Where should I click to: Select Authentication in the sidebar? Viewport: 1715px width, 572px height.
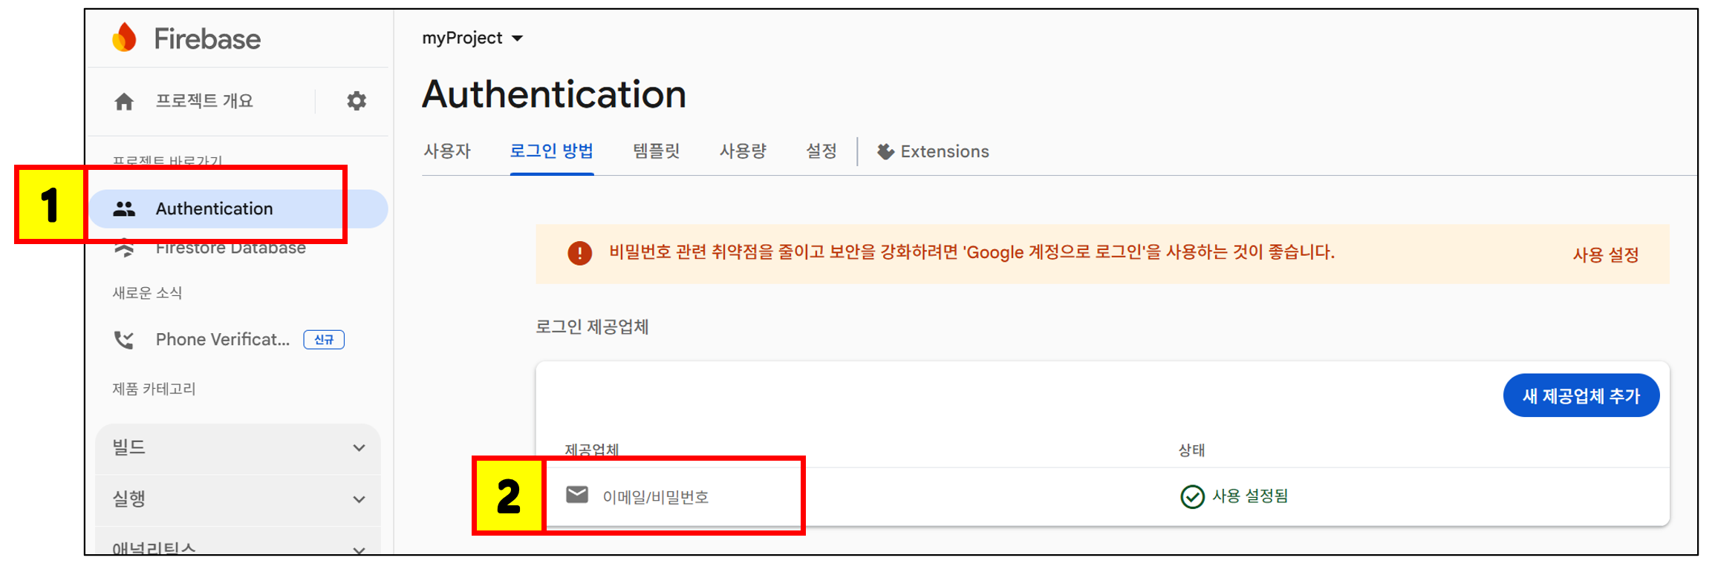tap(238, 209)
